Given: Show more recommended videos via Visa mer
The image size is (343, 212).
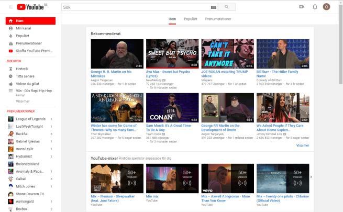Looking at the screenshot, I should 303,146.
